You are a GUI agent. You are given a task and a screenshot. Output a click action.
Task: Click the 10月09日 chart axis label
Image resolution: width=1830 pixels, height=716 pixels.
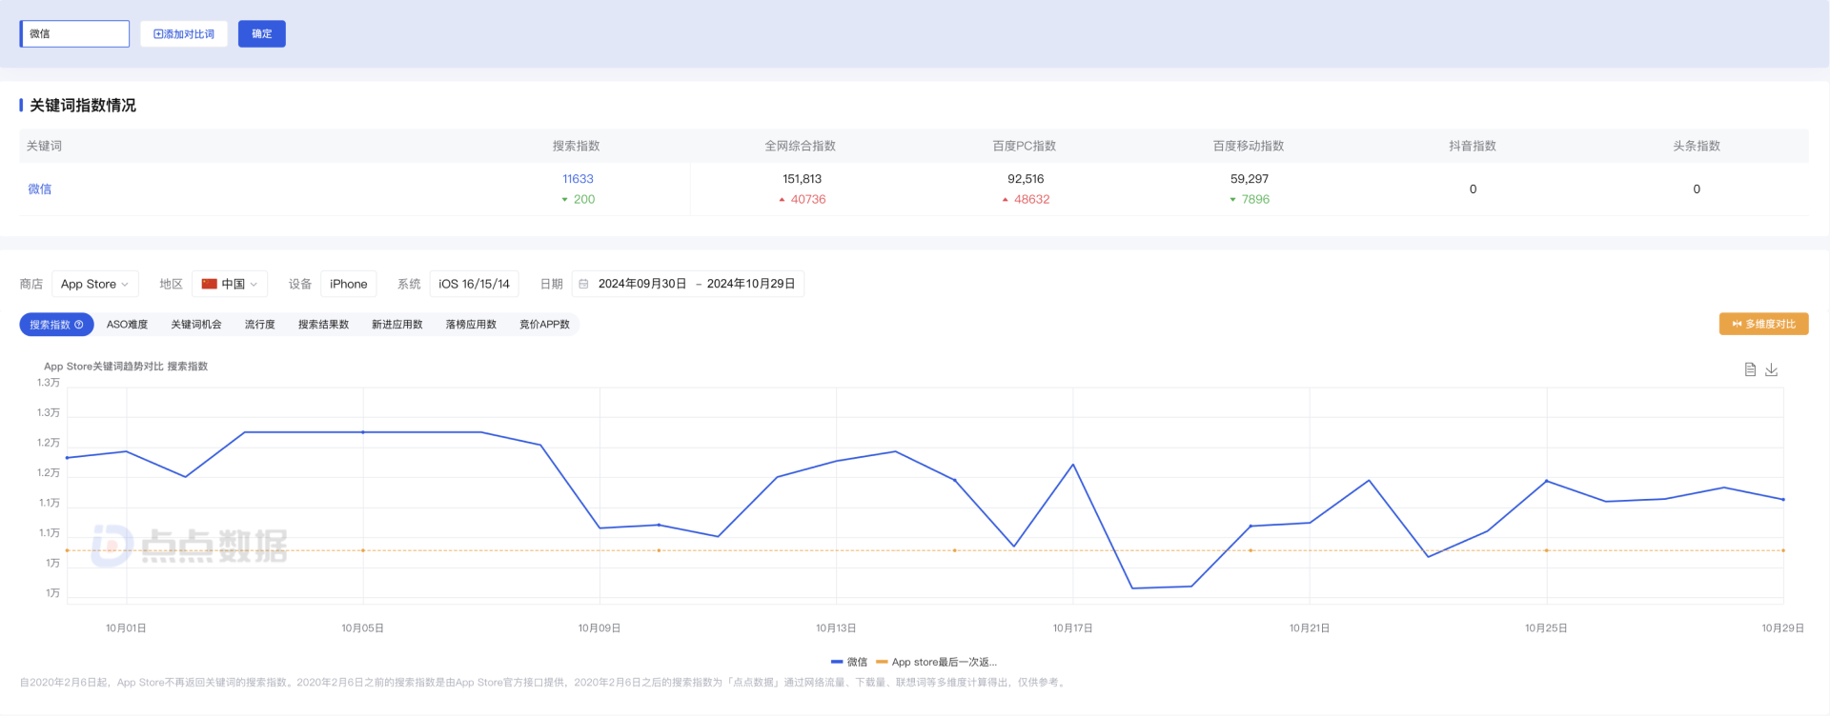click(x=600, y=628)
